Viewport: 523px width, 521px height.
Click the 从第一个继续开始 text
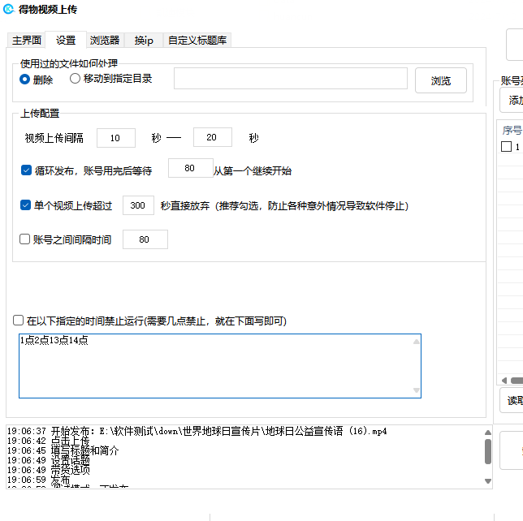(253, 171)
